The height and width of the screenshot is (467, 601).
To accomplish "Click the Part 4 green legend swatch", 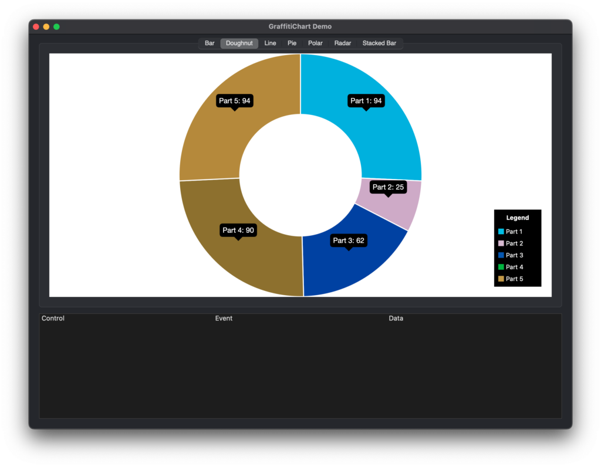I will [501, 267].
